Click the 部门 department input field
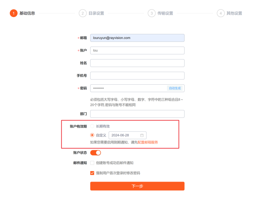260x201 pixels. click(x=137, y=114)
